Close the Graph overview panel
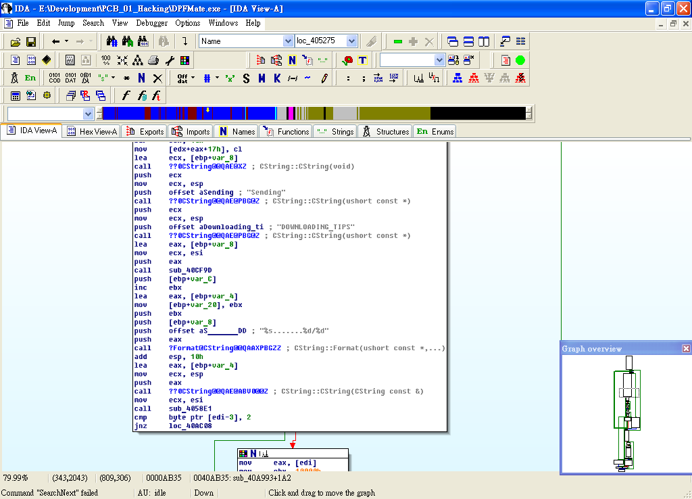This screenshot has width=692, height=499. (686, 349)
